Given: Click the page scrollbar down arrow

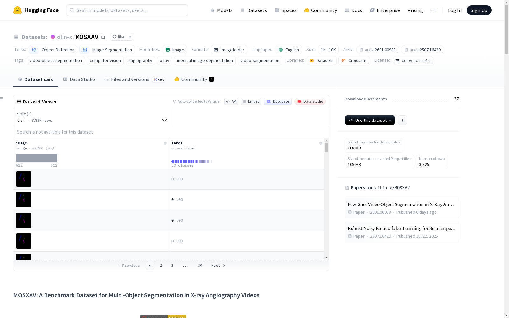Looking at the screenshot, I should 506,315.
